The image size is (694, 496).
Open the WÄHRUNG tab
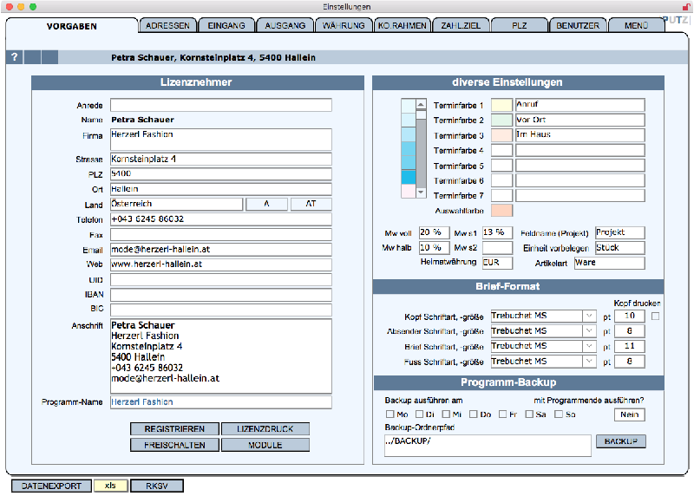(344, 26)
